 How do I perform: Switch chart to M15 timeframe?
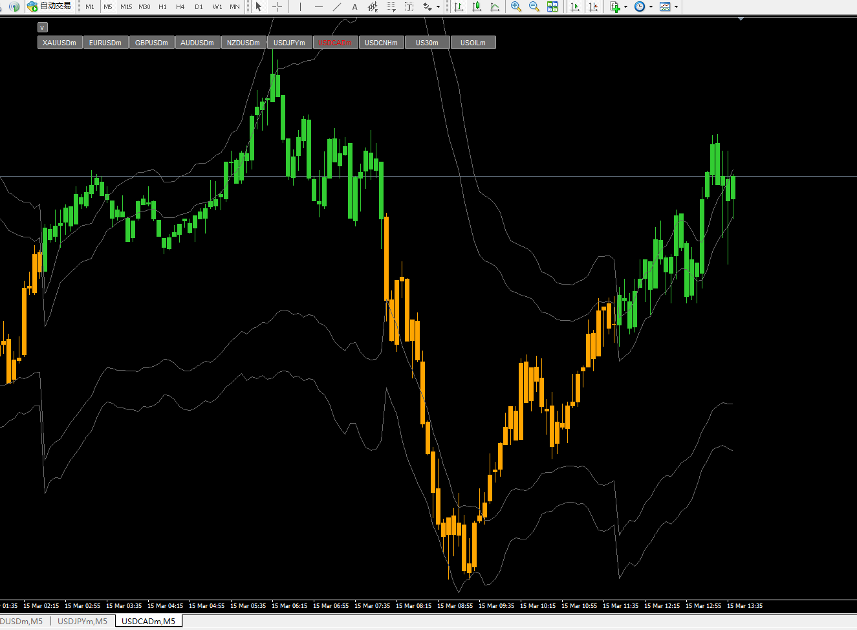click(x=126, y=6)
